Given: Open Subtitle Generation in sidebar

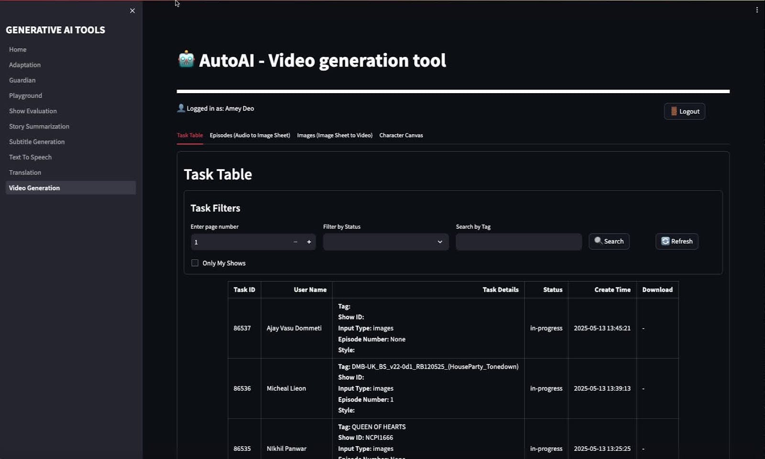Looking at the screenshot, I should (37, 142).
